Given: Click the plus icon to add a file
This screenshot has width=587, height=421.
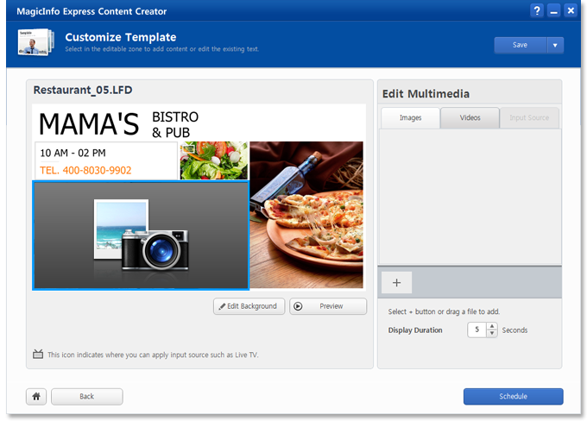Looking at the screenshot, I should 397,283.
